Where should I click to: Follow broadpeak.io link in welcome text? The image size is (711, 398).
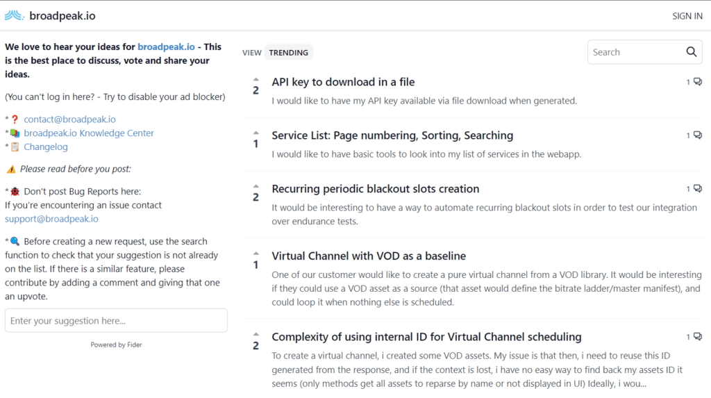166,47
